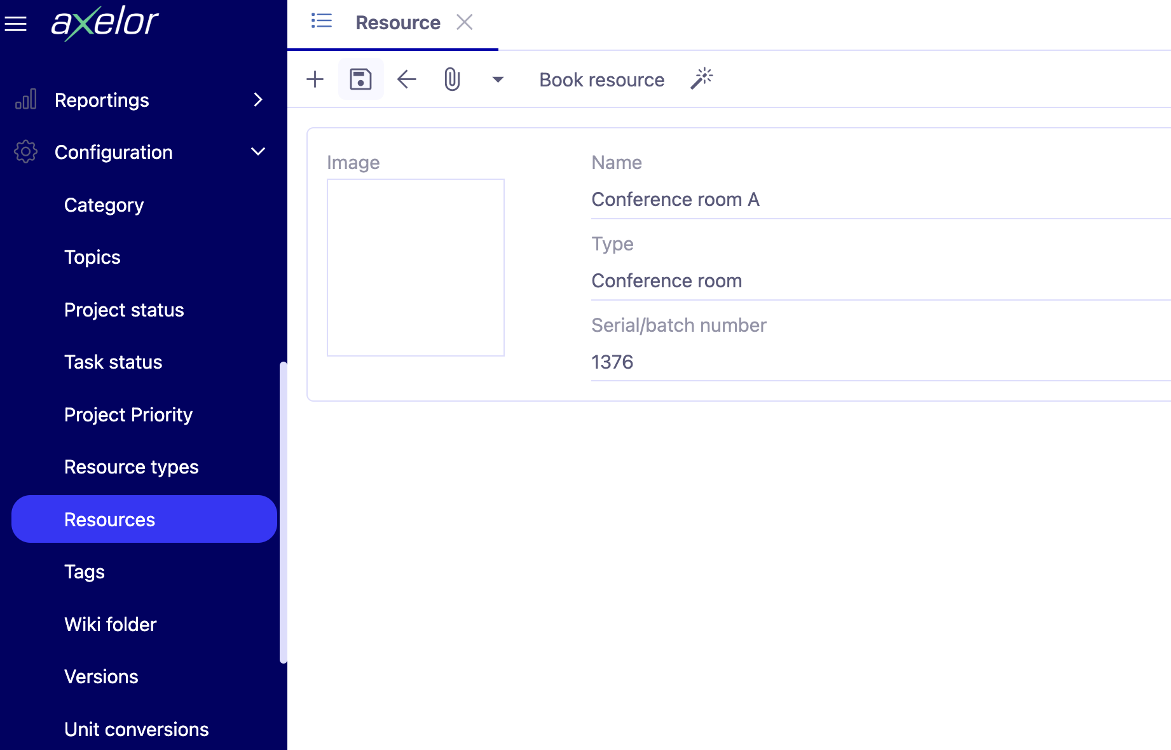Select the Resource tab
1171x750 pixels.
tap(397, 22)
